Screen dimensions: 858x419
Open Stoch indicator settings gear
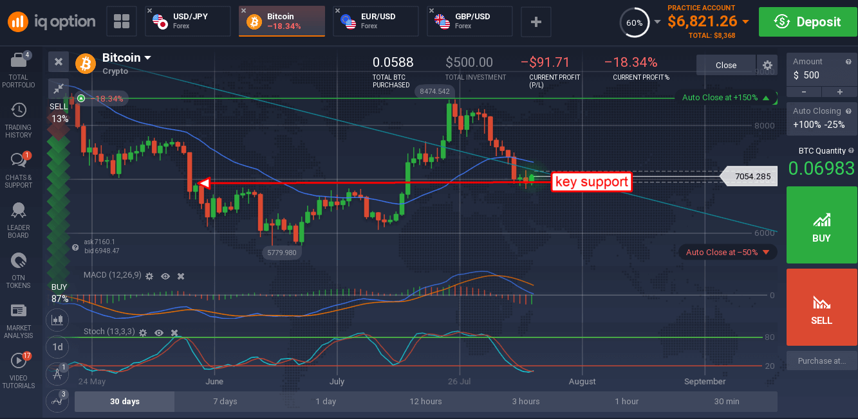click(142, 333)
